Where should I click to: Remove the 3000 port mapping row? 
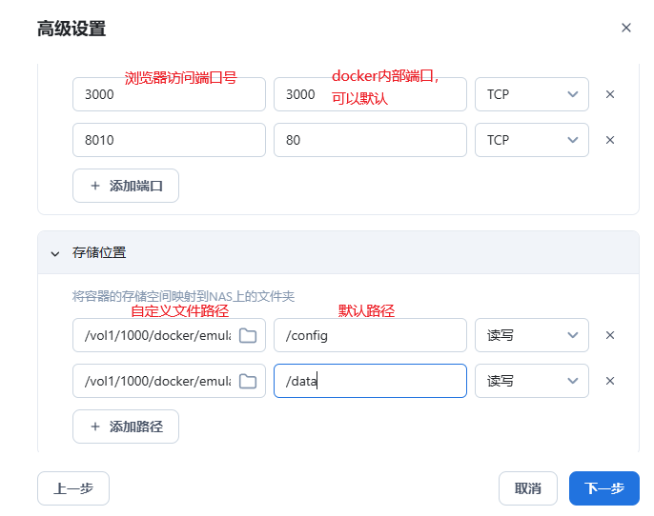610,94
